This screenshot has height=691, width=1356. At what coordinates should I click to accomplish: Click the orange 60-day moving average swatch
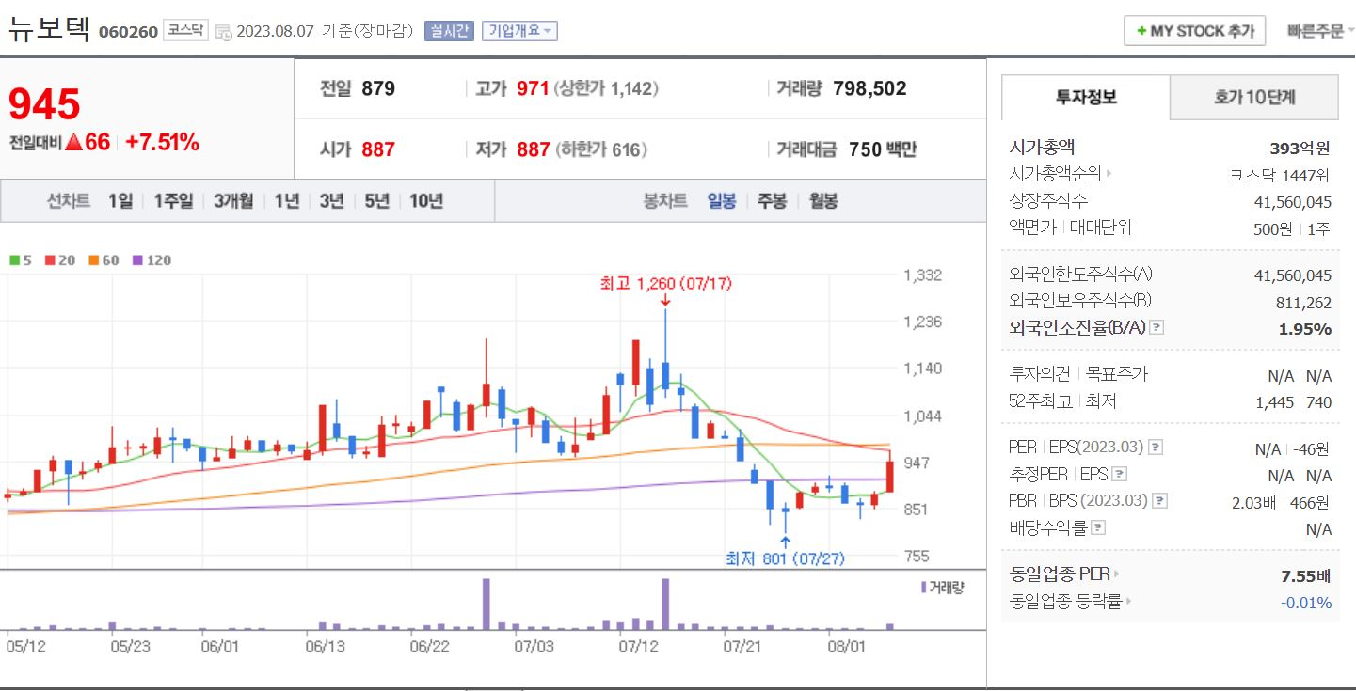tap(94, 260)
